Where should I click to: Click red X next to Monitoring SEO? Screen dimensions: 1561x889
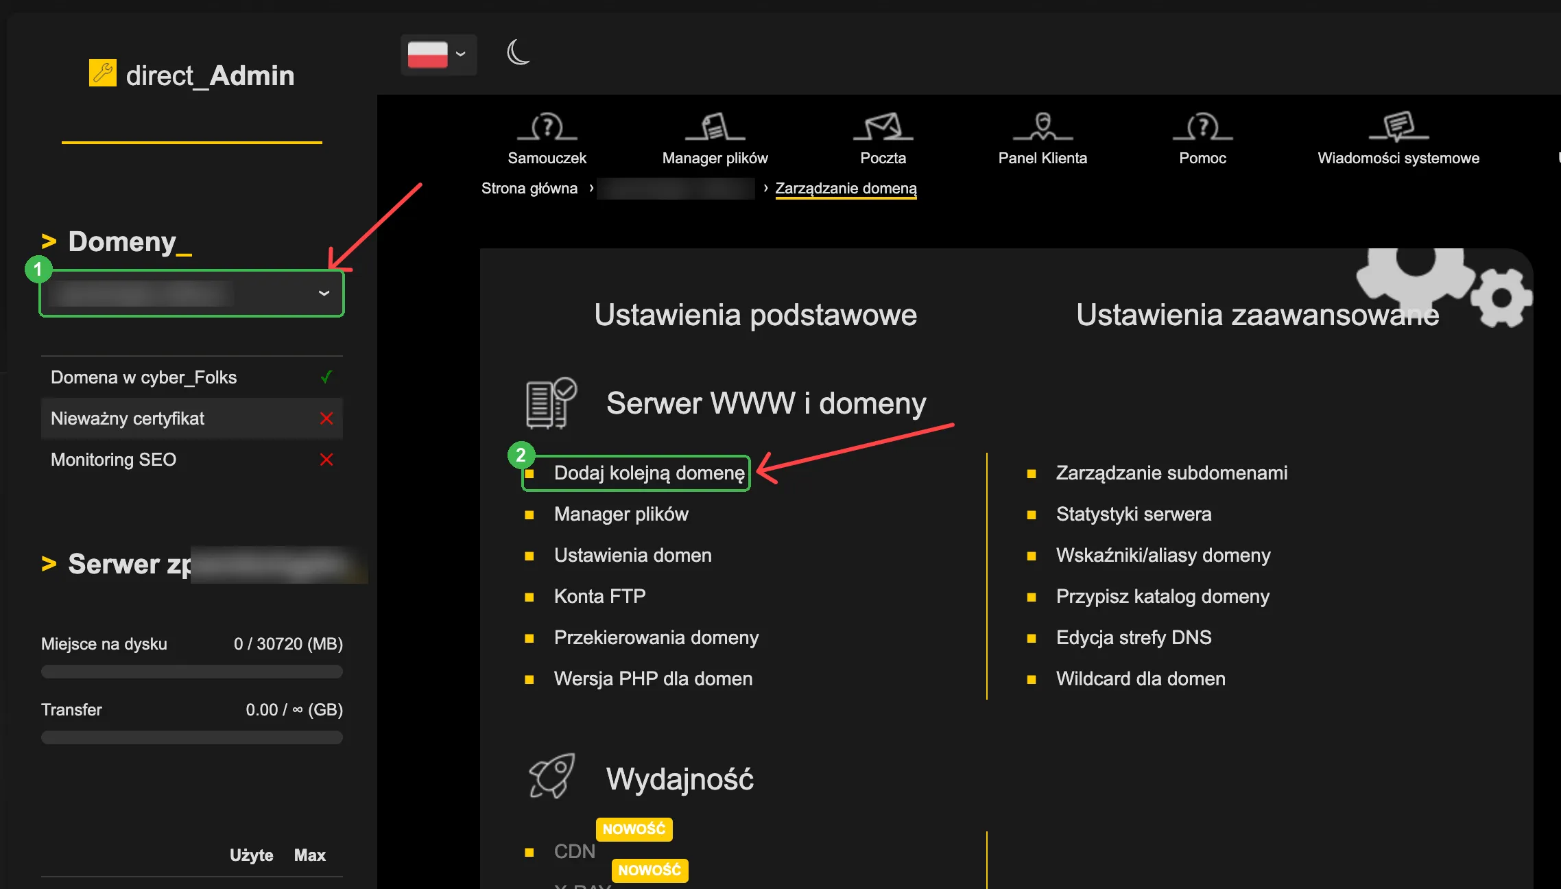pos(326,460)
